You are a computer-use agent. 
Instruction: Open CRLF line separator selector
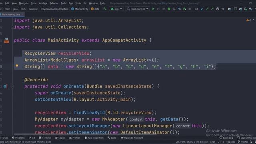(x=212, y=142)
